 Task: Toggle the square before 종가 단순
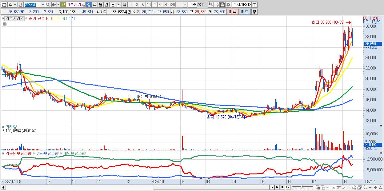click(27, 19)
